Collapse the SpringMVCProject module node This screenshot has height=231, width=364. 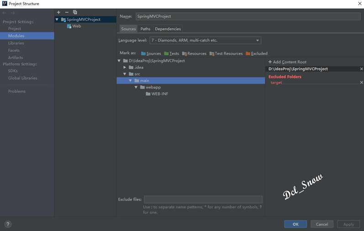click(x=57, y=20)
